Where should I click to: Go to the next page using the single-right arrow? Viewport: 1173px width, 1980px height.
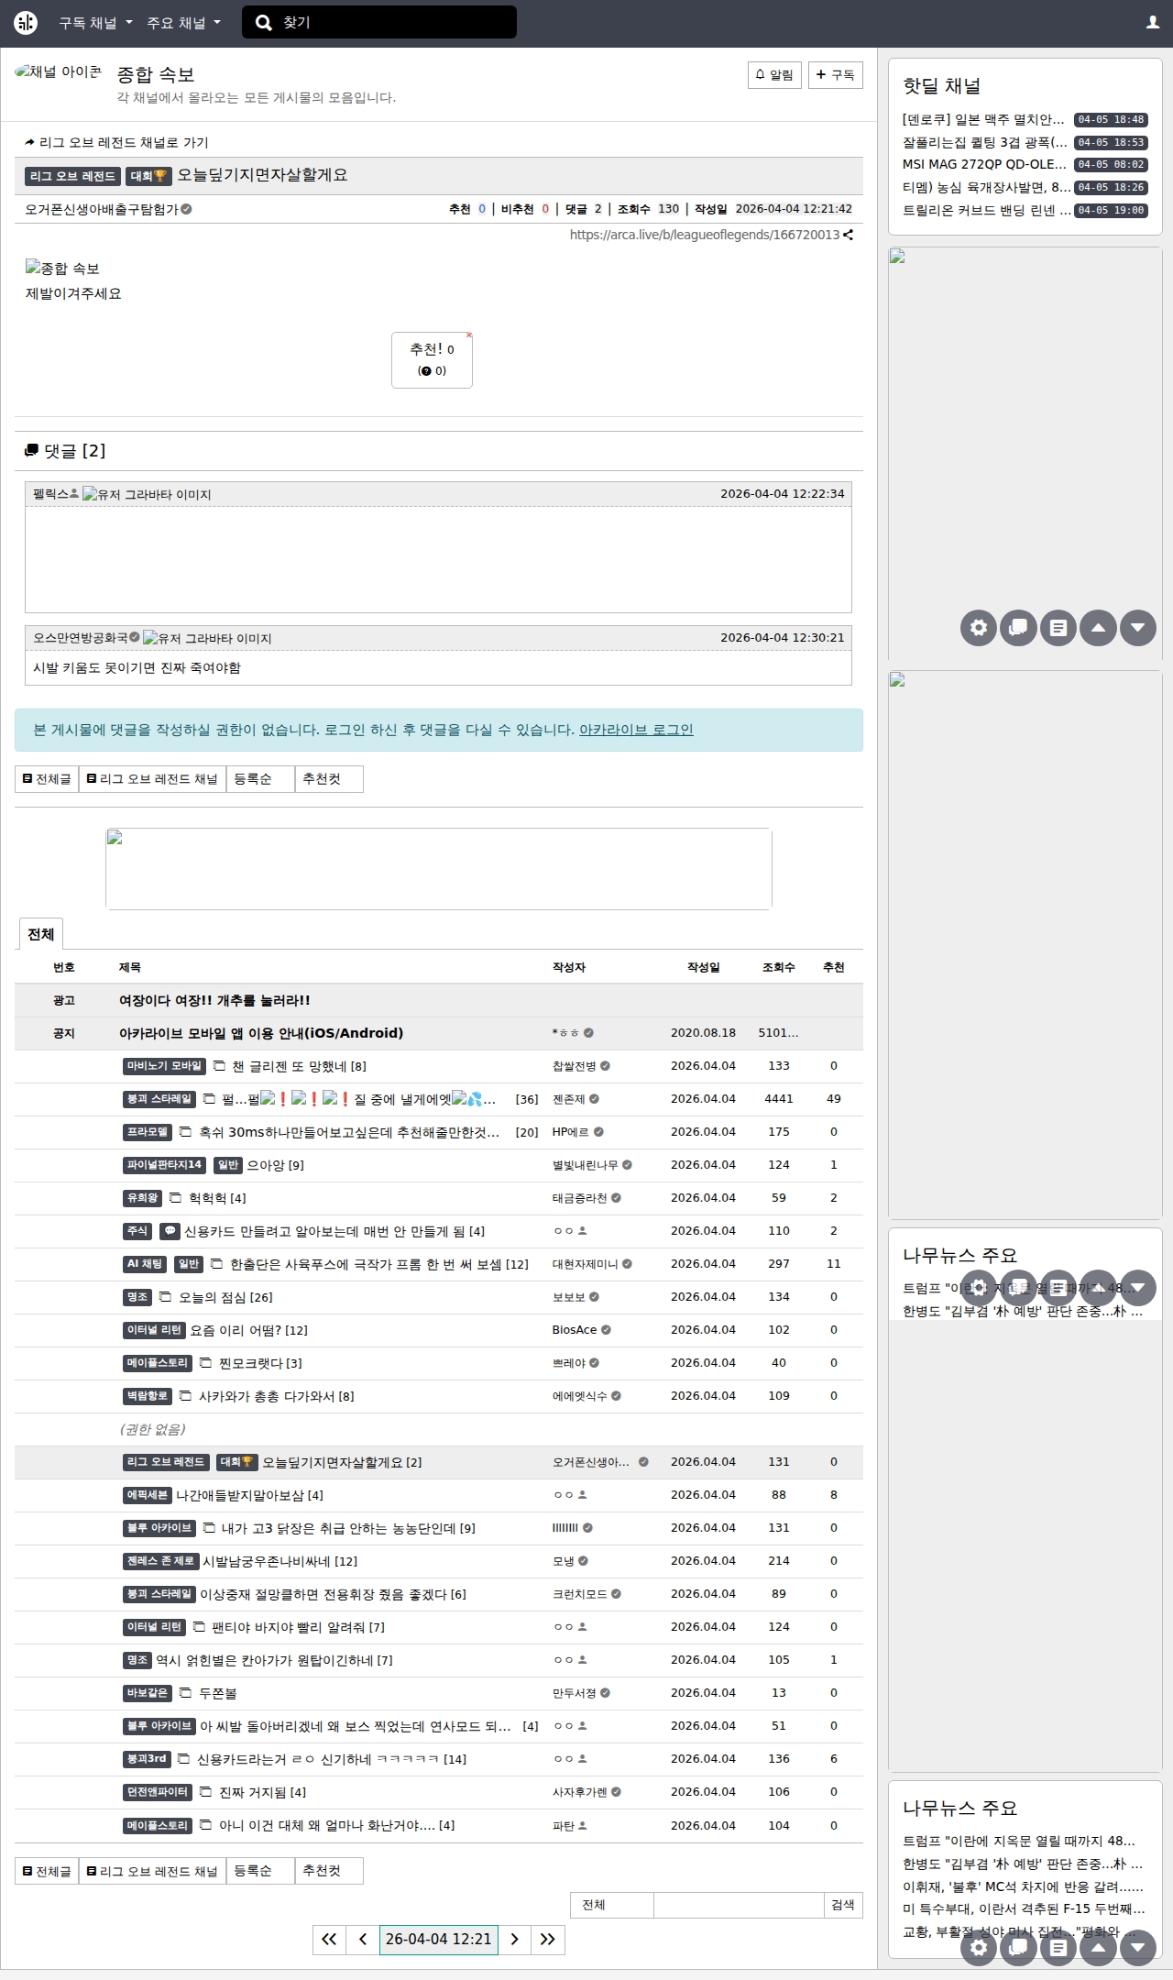tap(515, 1940)
